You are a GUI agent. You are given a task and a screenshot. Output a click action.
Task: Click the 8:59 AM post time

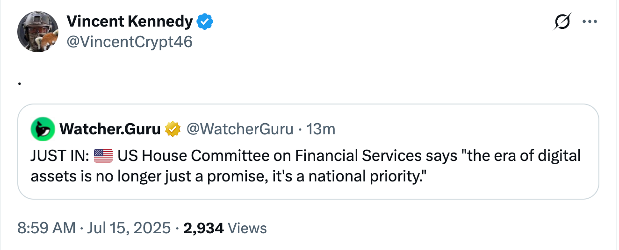[x=46, y=228]
